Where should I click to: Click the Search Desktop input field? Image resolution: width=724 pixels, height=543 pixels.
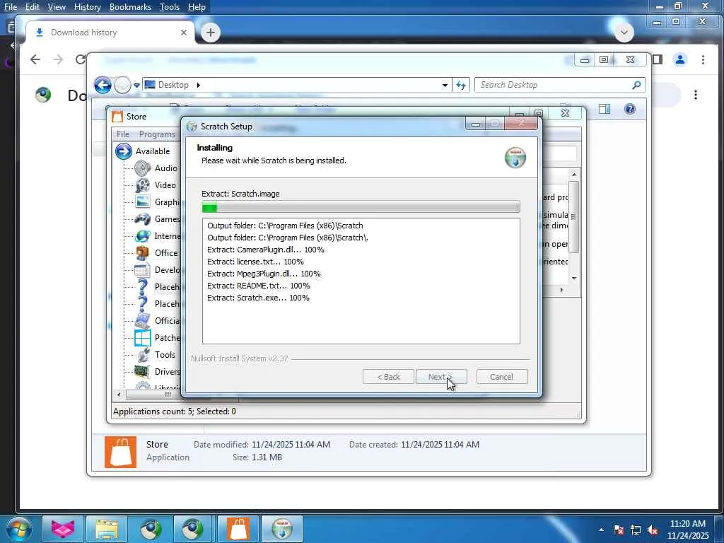coord(559,85)
